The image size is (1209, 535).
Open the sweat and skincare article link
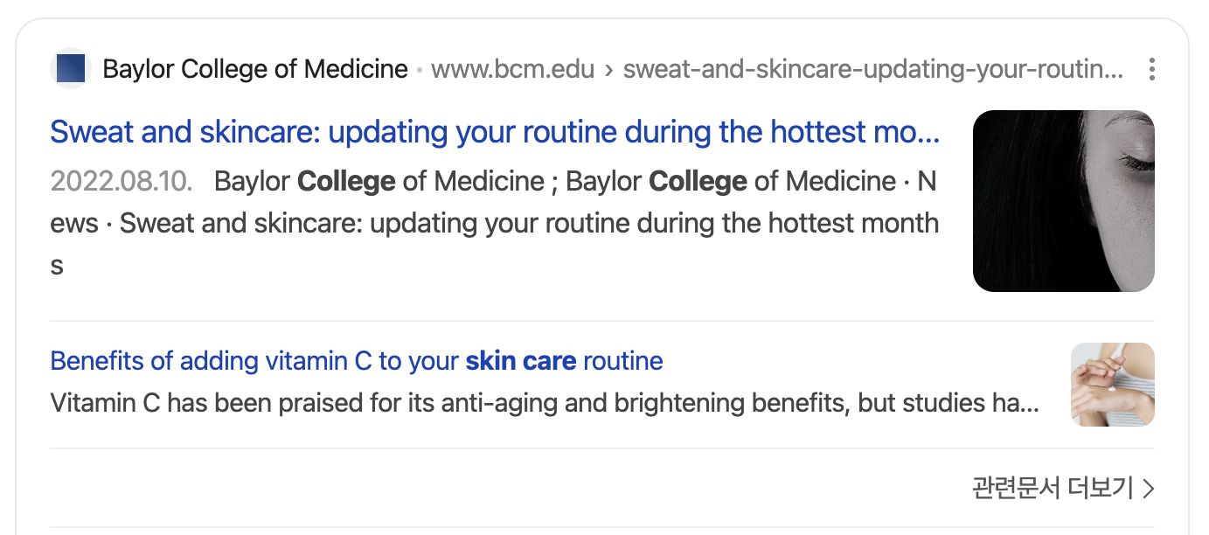[x=494, y=131]
